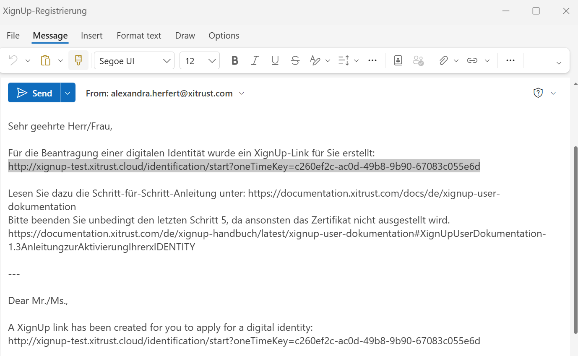The width and height of the screenshot is (578, 356).
Task: Click the "Sehr geehrte Herr/Frau," greeting line
Action: tap(60, 126)
